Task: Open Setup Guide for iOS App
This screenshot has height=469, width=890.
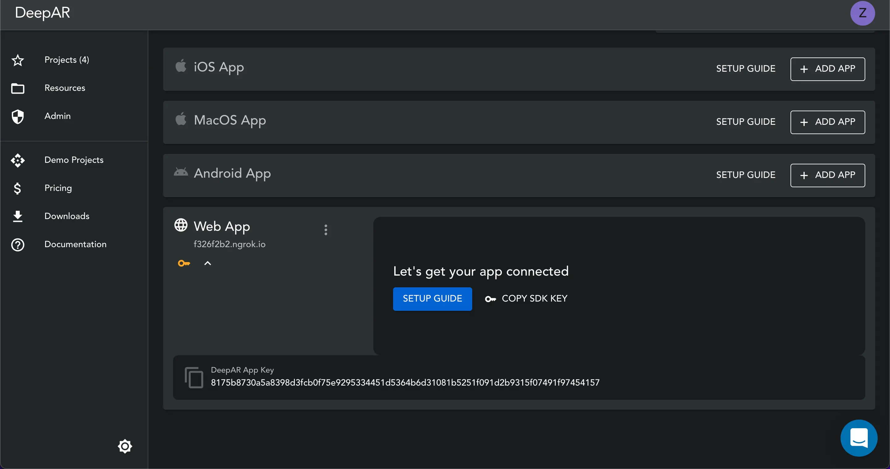Action: point(746,69)
